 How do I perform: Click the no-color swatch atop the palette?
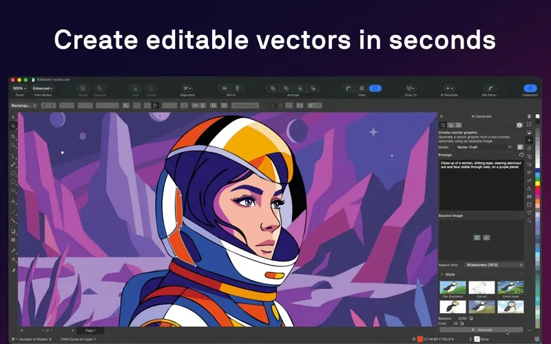click(537, 116)
